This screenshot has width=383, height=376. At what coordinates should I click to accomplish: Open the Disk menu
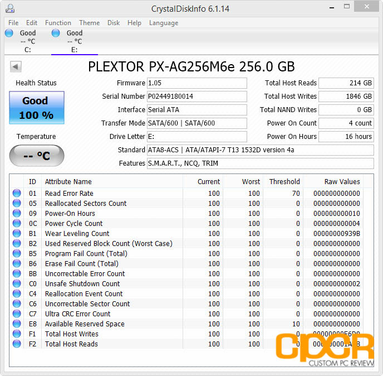[114, 23]
